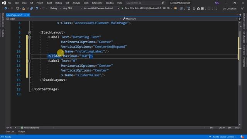This screenshot has height=139, width=247.
Task: Open the Git menu
Action: [32, 3]
